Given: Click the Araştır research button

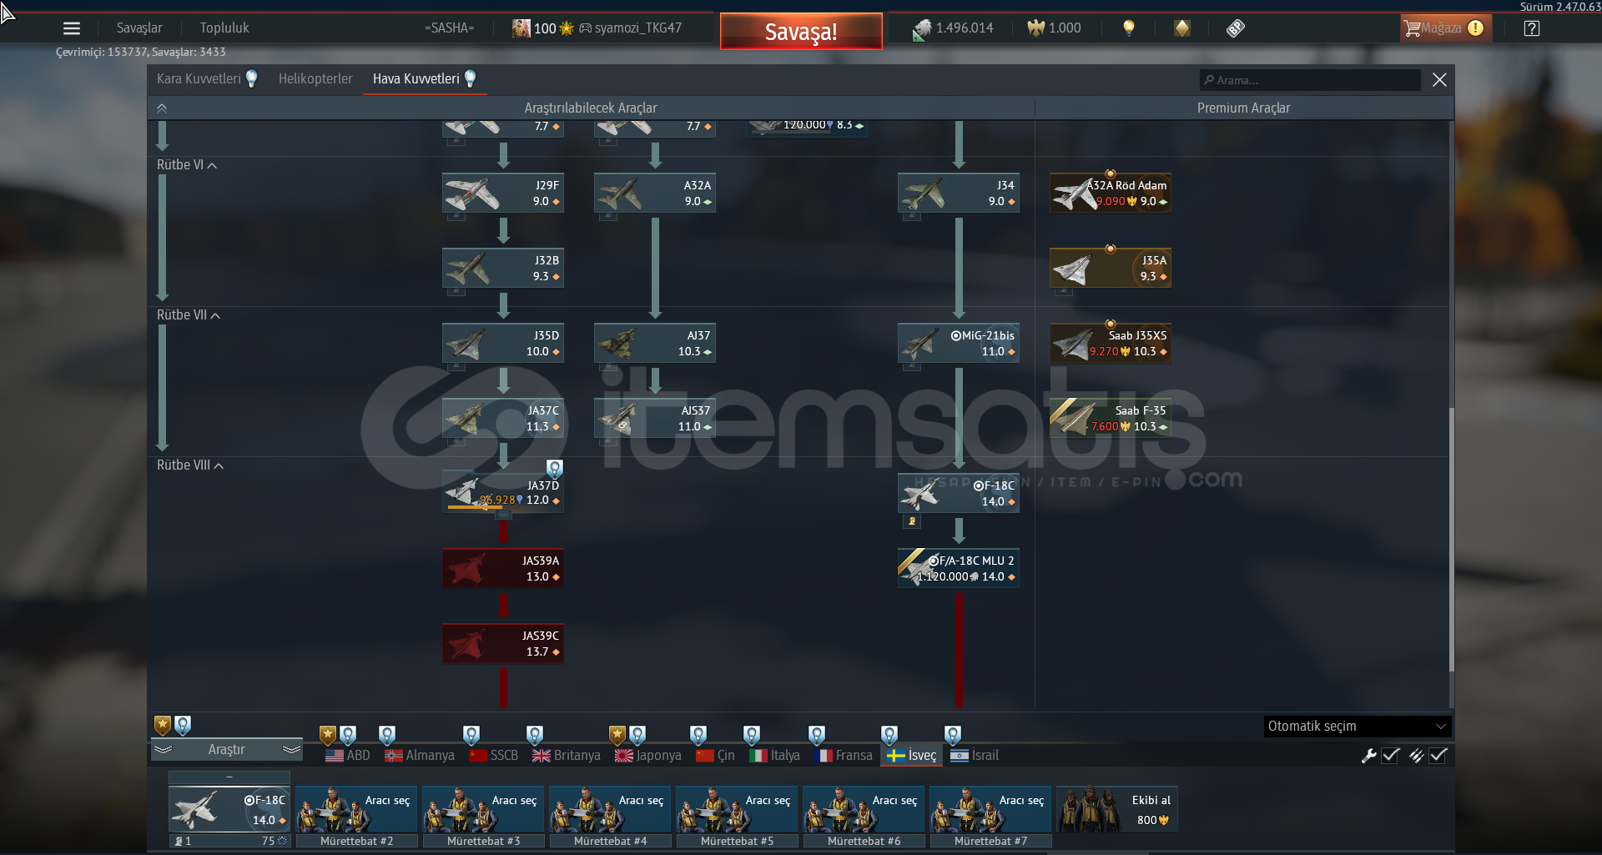Looking at the screenshot, I should (226, 750).
